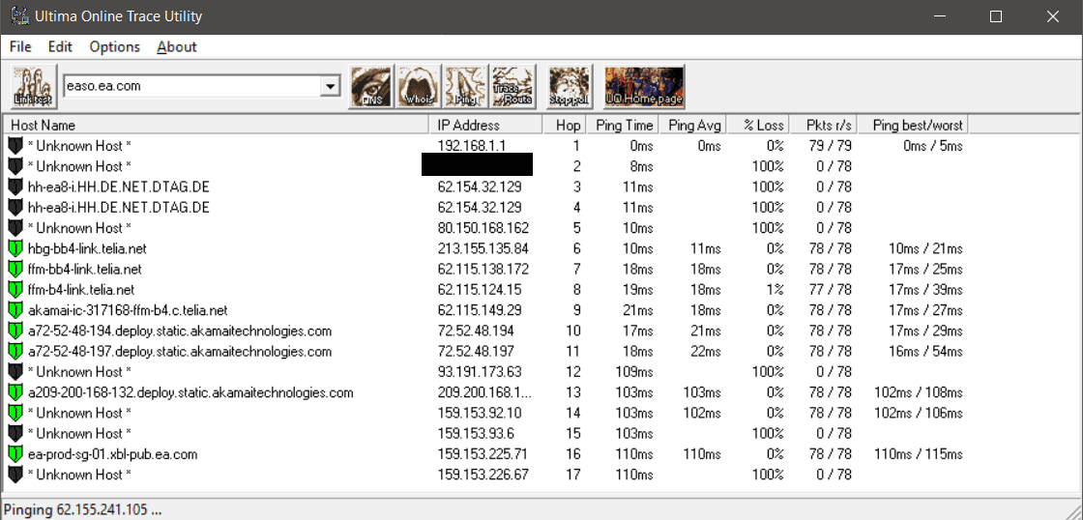
Task: Click the green shield beside hbg-bb4-link.telia.net
Action: 15,248
